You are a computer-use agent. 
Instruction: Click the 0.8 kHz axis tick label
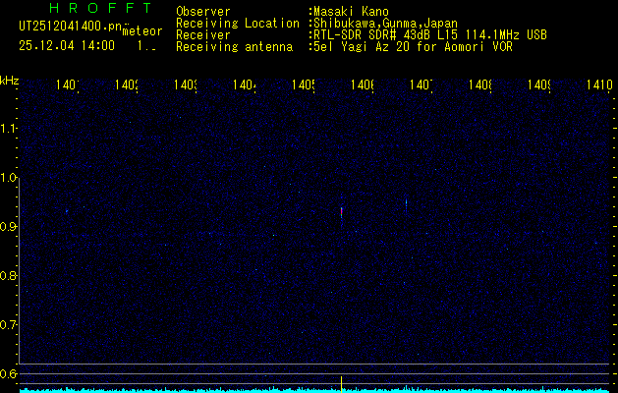point(8,275)
